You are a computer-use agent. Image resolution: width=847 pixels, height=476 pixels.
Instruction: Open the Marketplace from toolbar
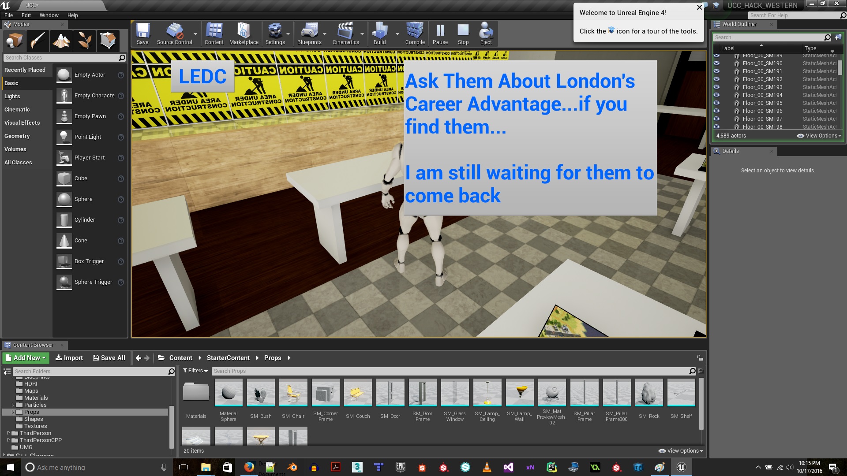(244, 33)
